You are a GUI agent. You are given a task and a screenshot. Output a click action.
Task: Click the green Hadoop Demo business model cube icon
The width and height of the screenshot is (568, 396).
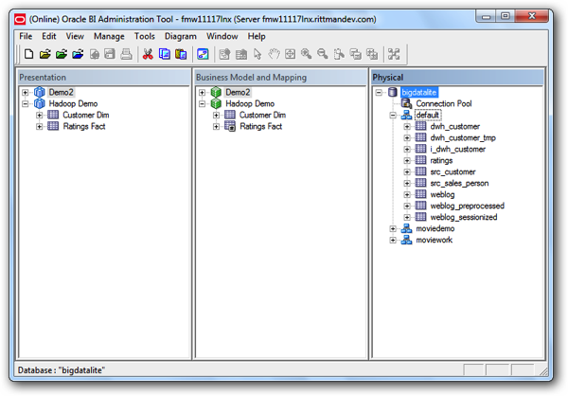(216, 103)
